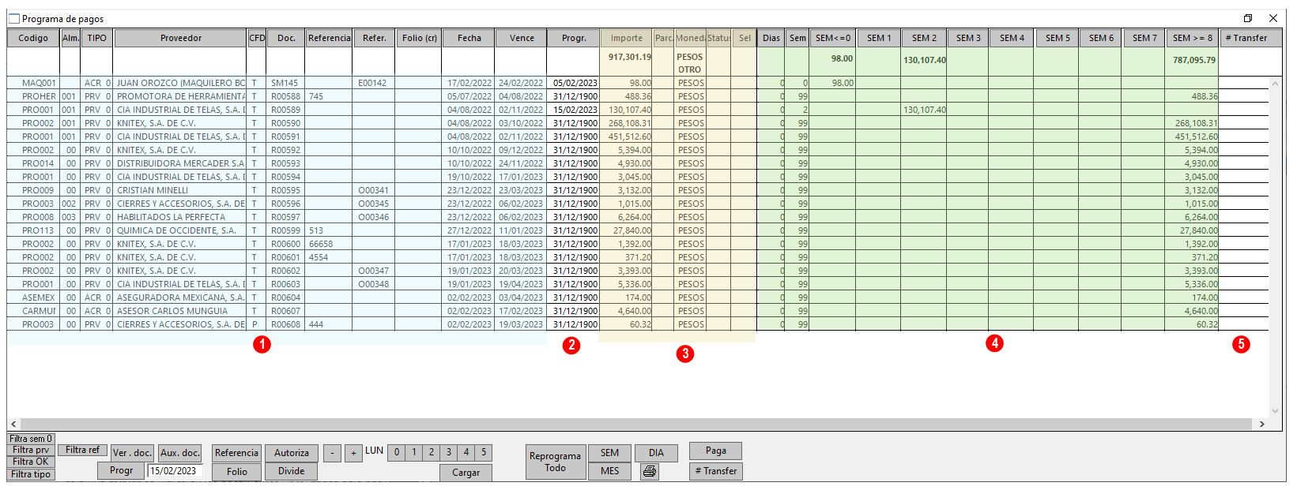Click the SEM >= 8 column header
Screen dimensions: 1297x490
click(x=1192, y=38)
